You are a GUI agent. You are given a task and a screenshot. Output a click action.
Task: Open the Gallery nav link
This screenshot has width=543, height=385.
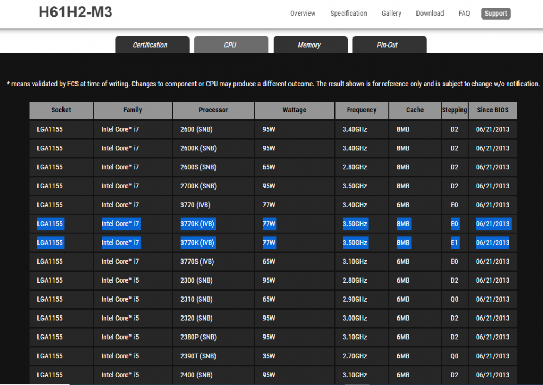click(x=391, y=14)
